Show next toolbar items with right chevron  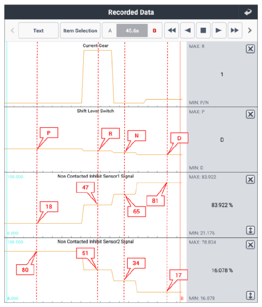pos(250,30)
